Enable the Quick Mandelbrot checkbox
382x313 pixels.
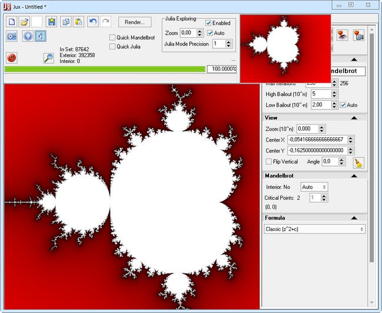click(112, 37)
